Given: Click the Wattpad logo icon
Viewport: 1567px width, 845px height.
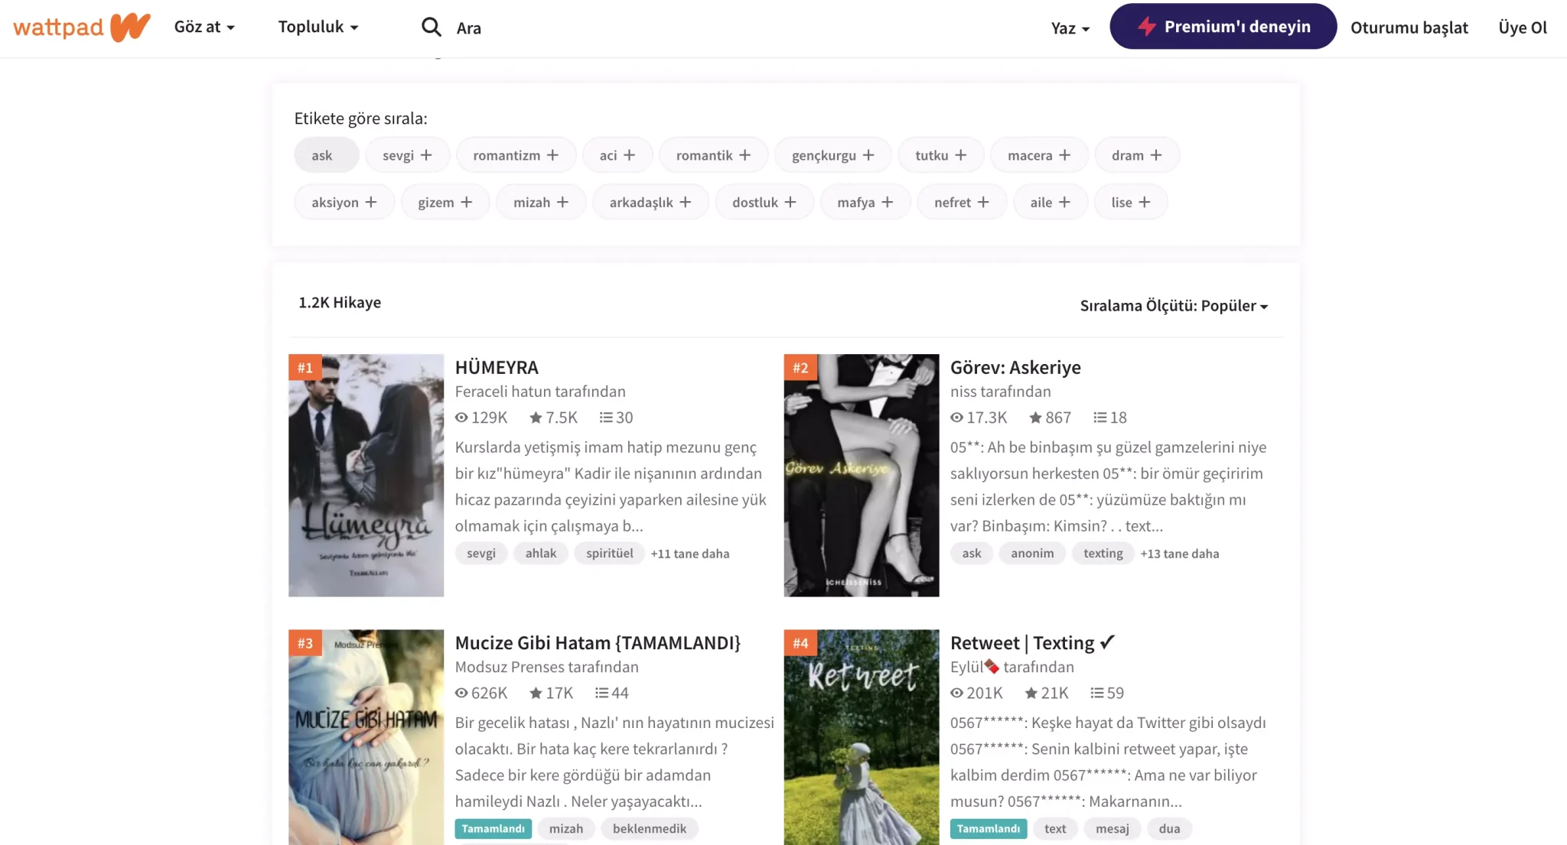Looking at the screenshot, I should [x=129, y=27].
